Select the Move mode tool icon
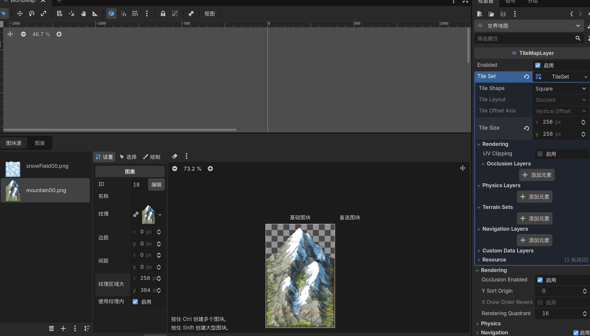Image resolution: width=590 pixels, height=336 pixels. [20, 14]
